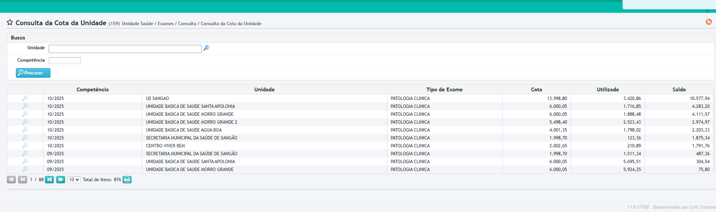Open details icon for CENTRO VIVER BEM row

[25, 146]
